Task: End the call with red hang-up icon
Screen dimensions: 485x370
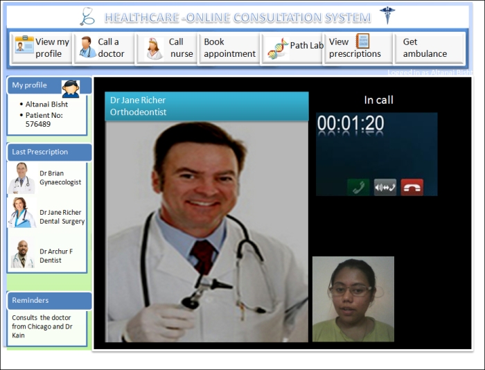Action: click(x=412, y=187)
